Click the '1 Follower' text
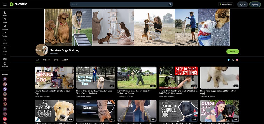264x124 pixels. point(54,54)
